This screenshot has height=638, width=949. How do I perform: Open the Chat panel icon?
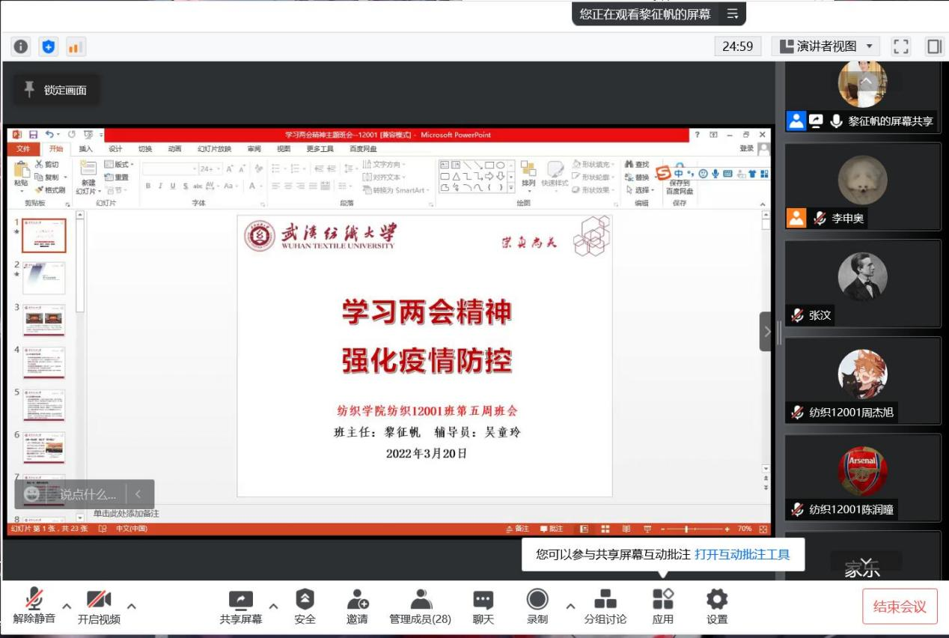click(x=483, y=600)
